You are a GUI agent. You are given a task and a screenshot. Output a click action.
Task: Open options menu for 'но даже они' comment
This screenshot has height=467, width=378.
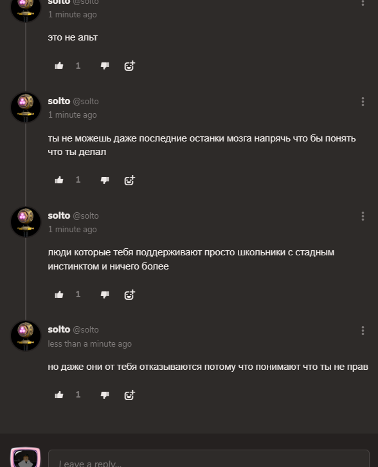[x=363, y=330]
